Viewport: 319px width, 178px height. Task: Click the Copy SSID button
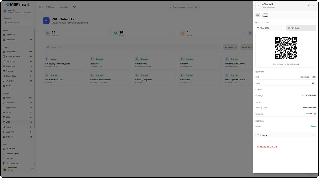click(x=270, y=28)
